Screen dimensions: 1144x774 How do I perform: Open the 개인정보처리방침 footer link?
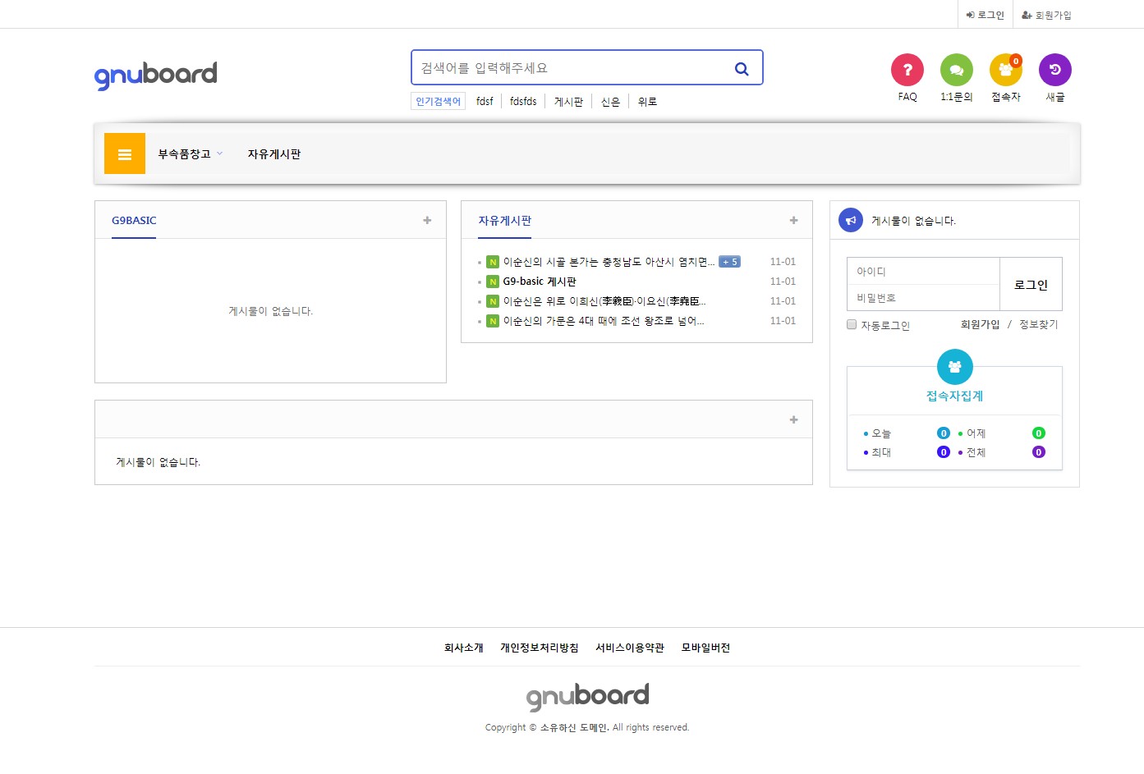[x=539, y=648]
